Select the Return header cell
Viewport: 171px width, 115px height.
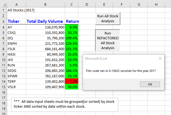tap(72, 21)
